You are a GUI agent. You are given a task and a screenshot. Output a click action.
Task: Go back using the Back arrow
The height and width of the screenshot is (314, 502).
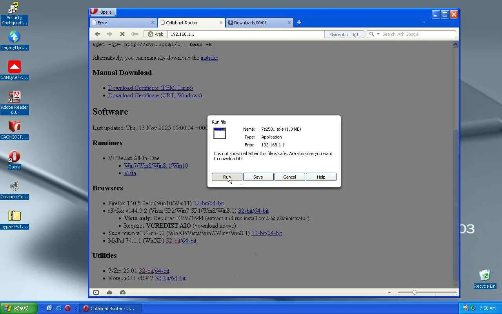(x=97, y=34)
